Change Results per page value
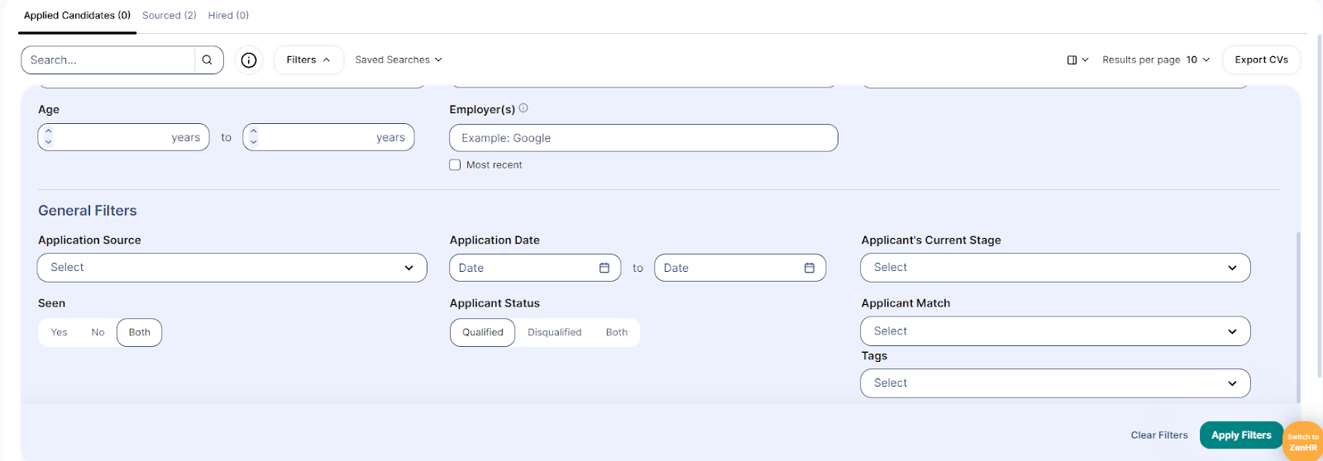1323x461 pixels. click(x=1198, y=59)
